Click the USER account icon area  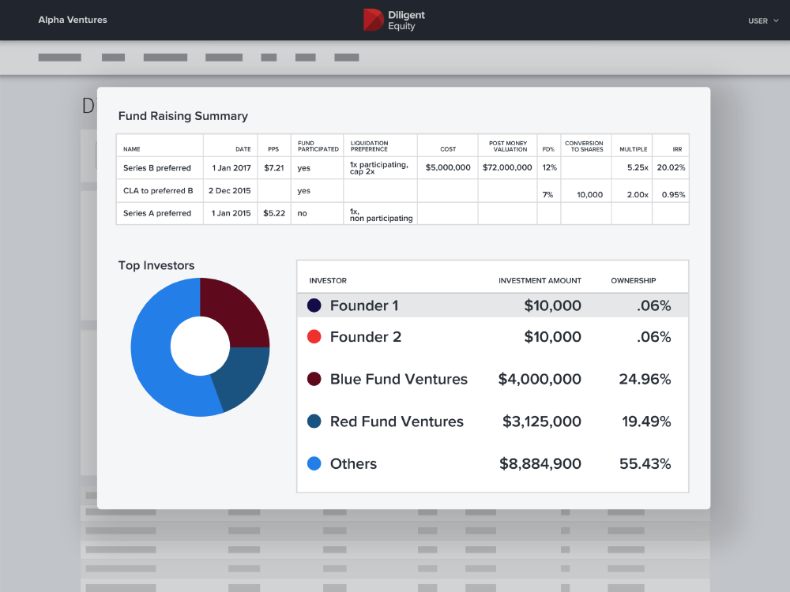(760, 21)
